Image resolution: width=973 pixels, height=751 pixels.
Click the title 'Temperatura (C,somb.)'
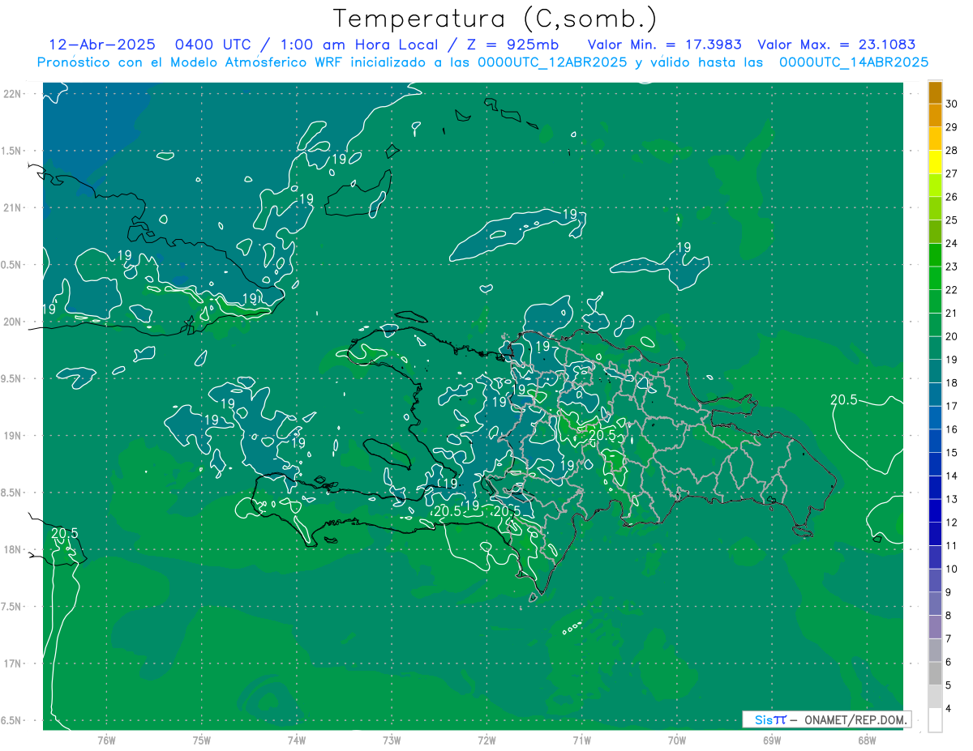point(495,19)
